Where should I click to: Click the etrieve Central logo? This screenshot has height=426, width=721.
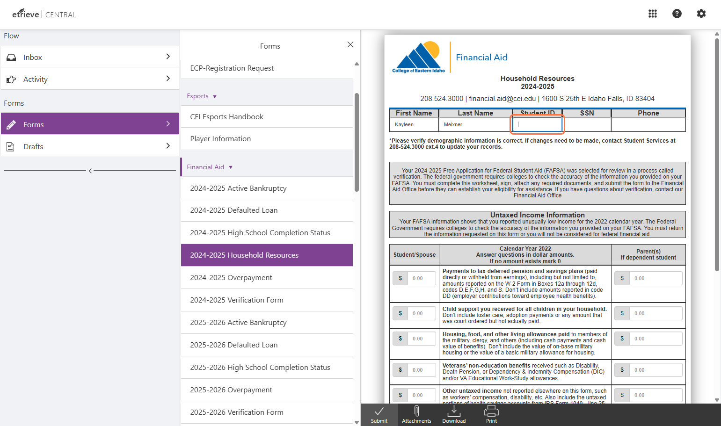tap(44, 14)
